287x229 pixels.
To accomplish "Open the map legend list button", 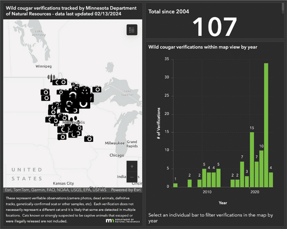I will pos(132,30).
